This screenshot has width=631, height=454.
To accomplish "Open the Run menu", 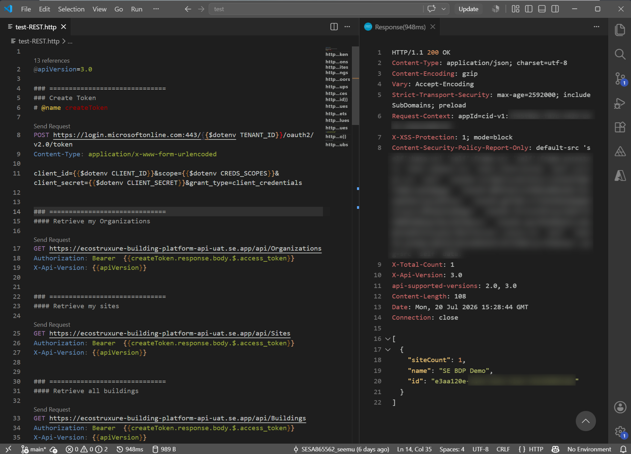I will click(137, 9).
